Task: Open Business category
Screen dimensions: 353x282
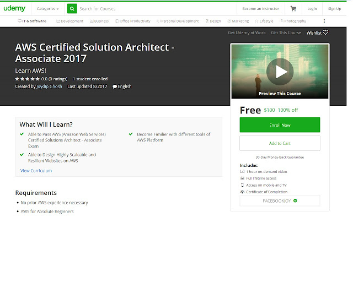Action: [x=99, y=21]
